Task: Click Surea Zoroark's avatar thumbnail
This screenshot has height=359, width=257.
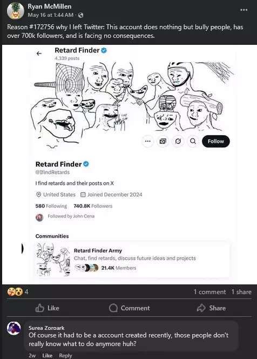Action: tap(13, 328)
